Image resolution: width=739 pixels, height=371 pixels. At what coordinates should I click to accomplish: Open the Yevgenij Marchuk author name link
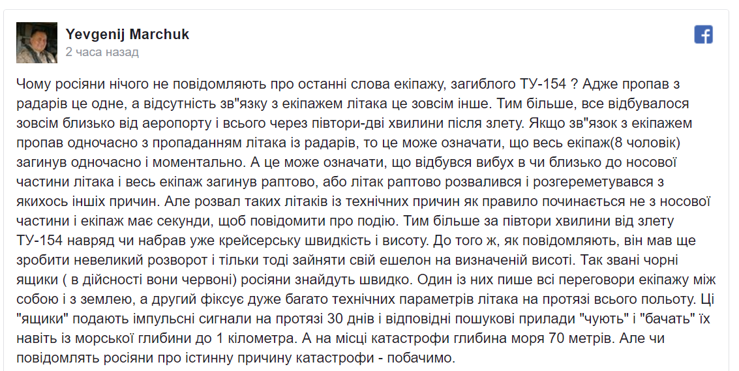[127, 34]
